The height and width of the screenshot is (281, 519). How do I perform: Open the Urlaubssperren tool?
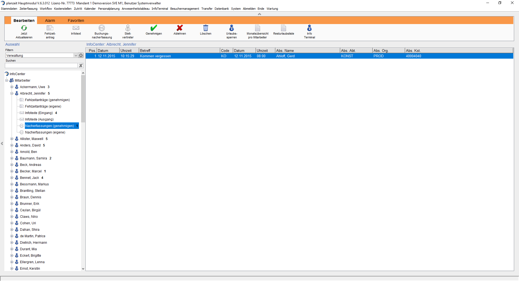coord(232,28)
